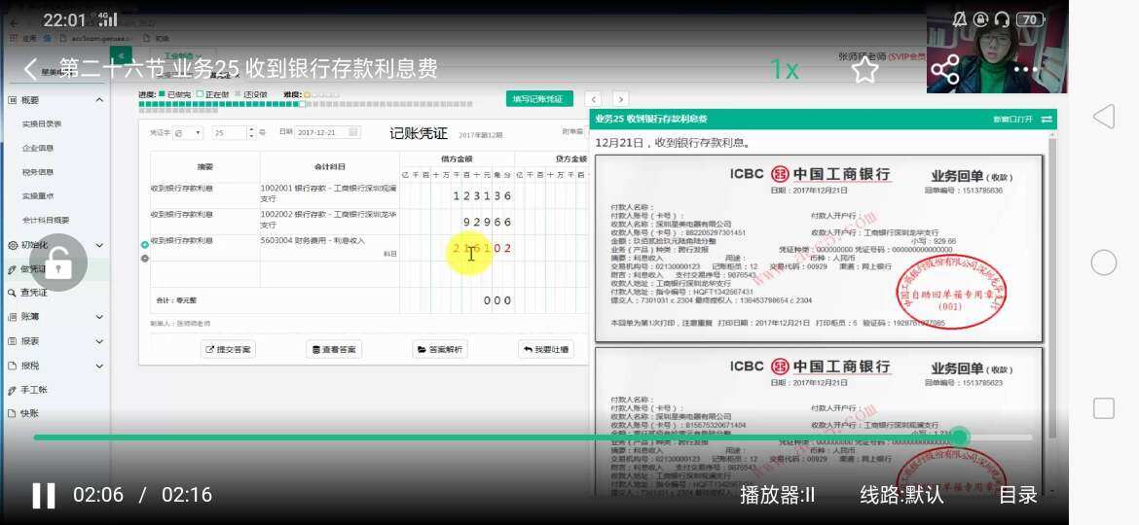This screenshot has height=525, width=1139.
Task: Click the debit amount 92966
Action: [x=488, y=222]
